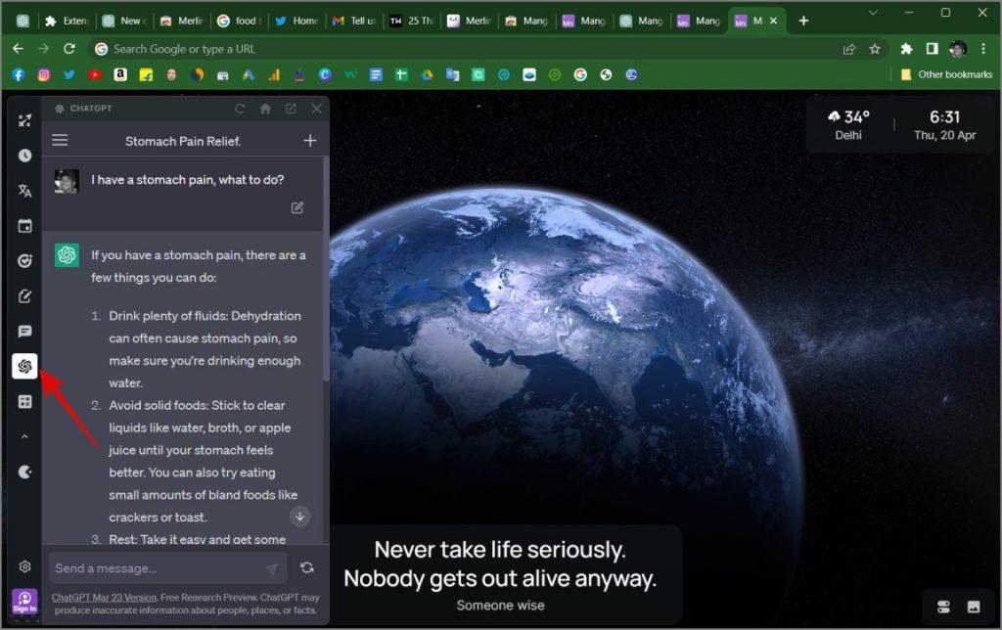Click the Send a message input field

(167, 568)
